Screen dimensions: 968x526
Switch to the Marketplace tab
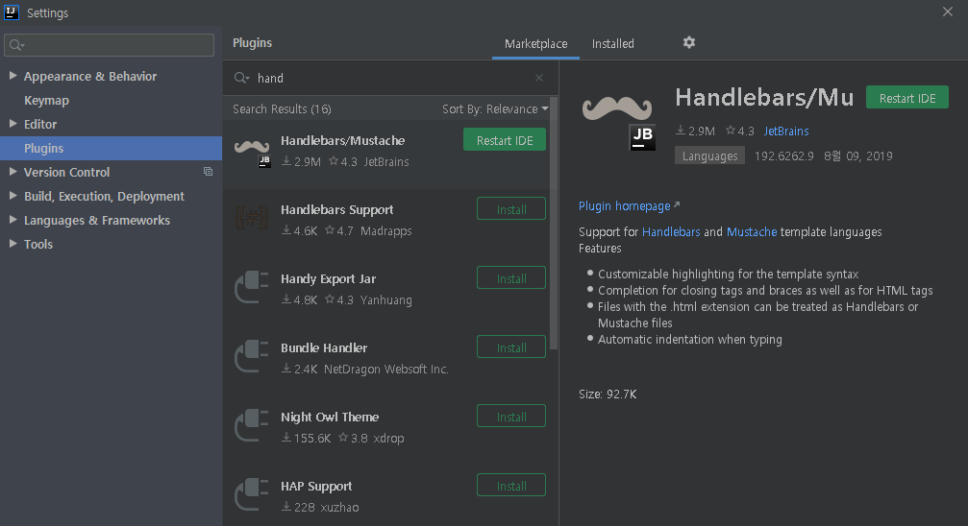[535, 44]
